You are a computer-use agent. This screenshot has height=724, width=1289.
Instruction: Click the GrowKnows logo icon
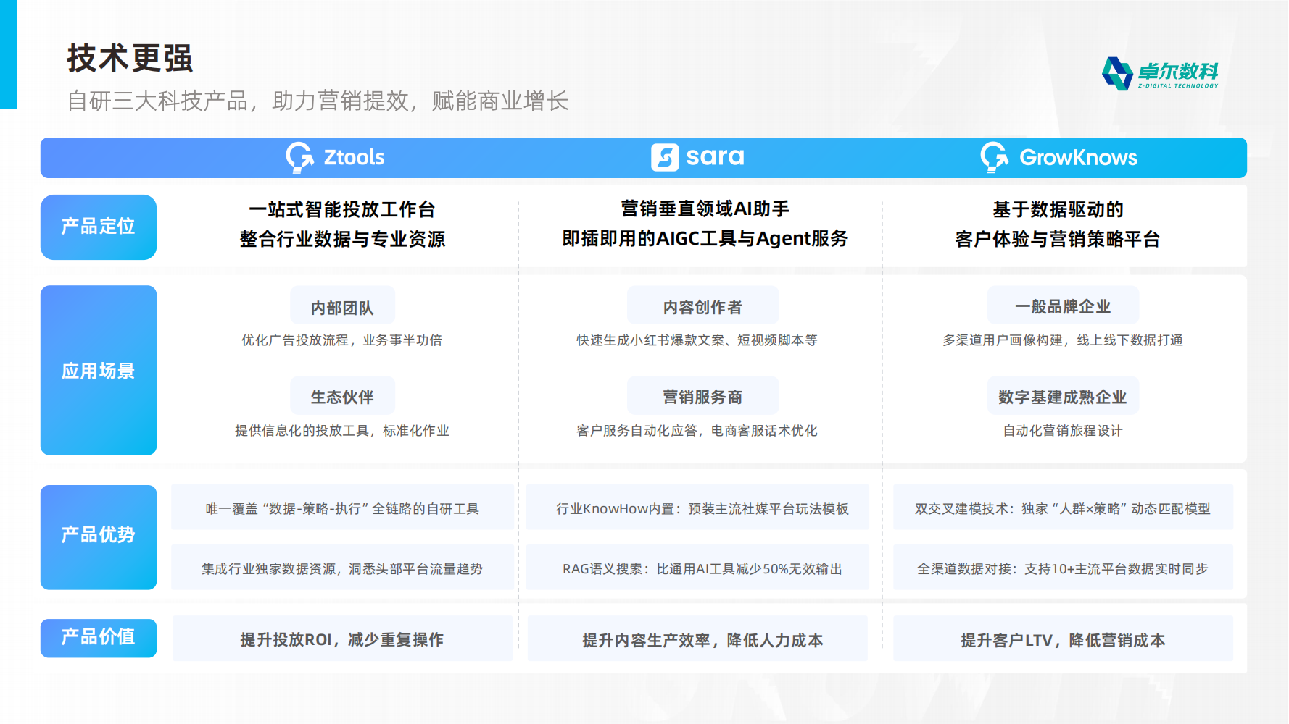tap(995, 157)
